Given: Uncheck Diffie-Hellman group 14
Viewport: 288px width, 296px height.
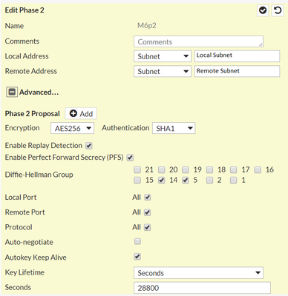Looking at the screenshot, I should pyautogui.click(x=162, y=181).
